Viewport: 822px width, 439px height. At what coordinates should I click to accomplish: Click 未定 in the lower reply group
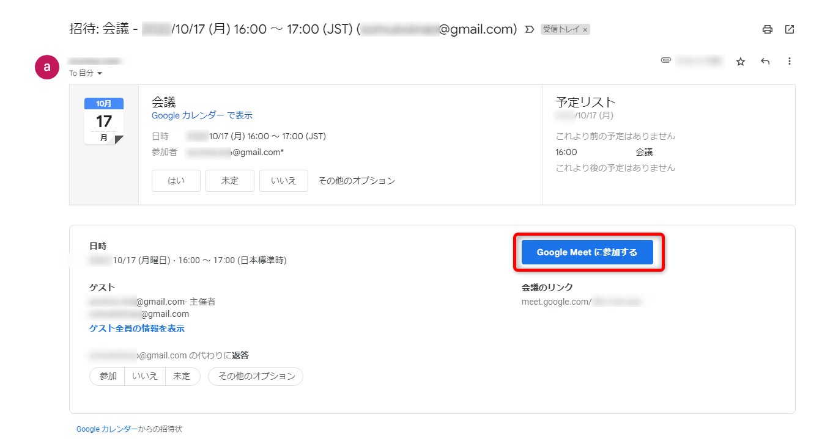pyautogui.click(x=182, y=376)
